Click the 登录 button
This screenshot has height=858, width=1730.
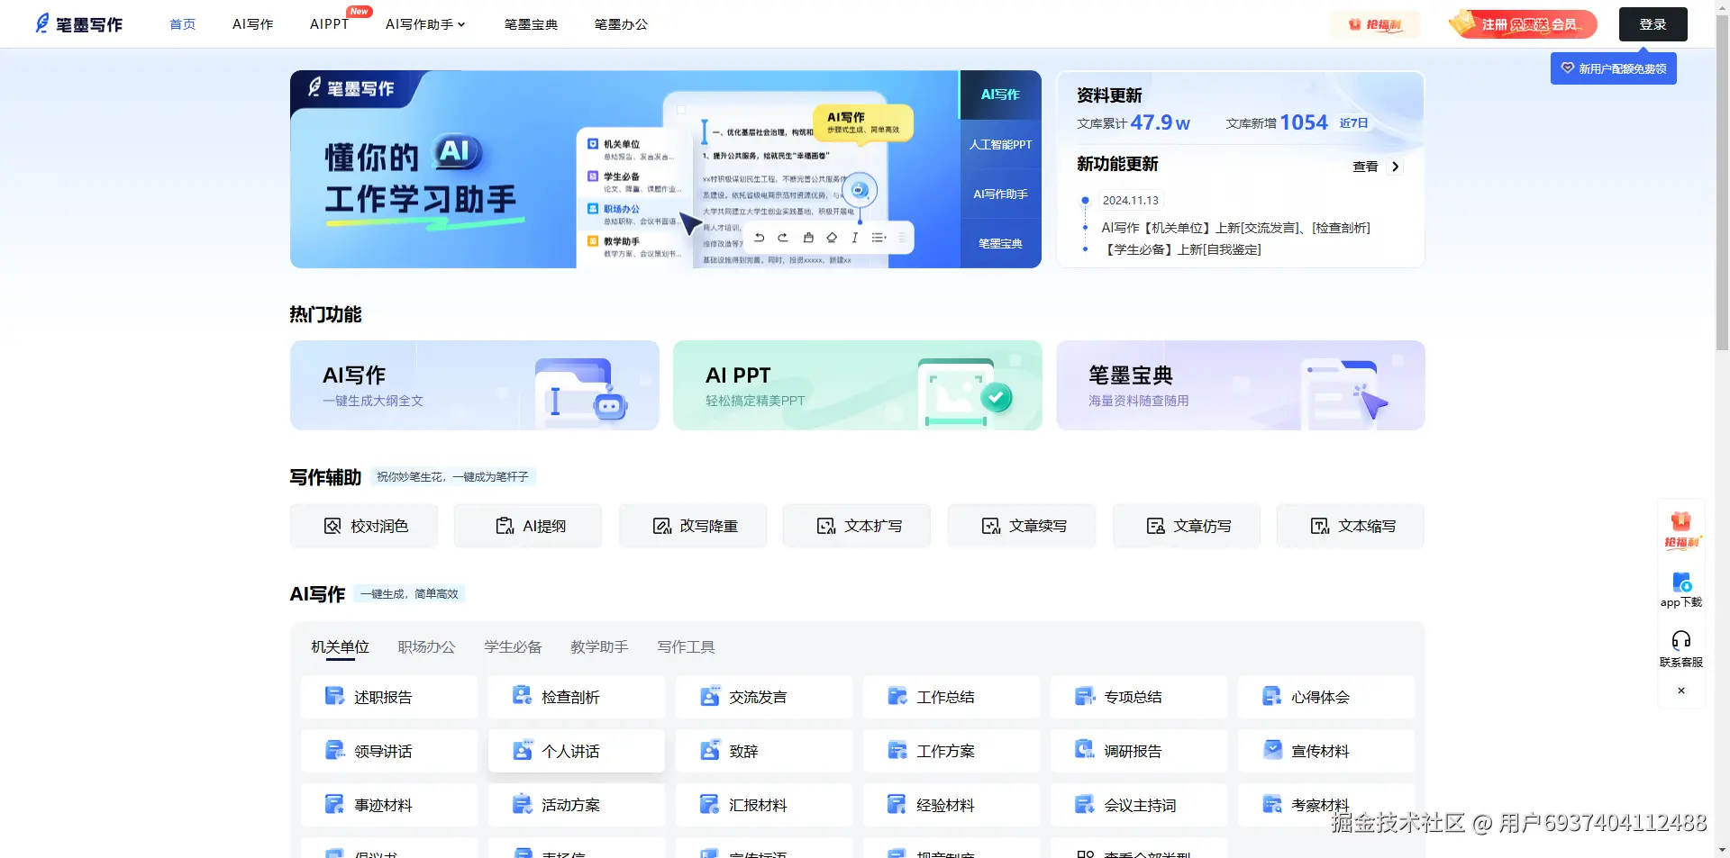tap(1653, 24)
